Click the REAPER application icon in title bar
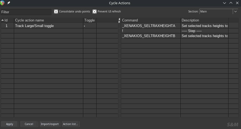 tap(3, 3)
